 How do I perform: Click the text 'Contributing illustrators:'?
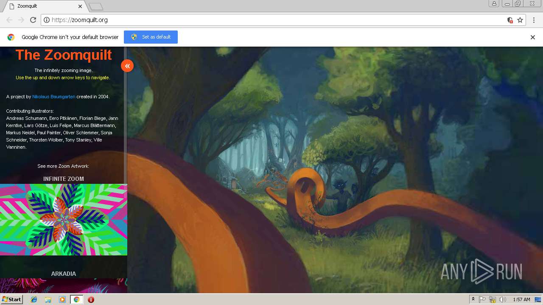click(30, 111)
